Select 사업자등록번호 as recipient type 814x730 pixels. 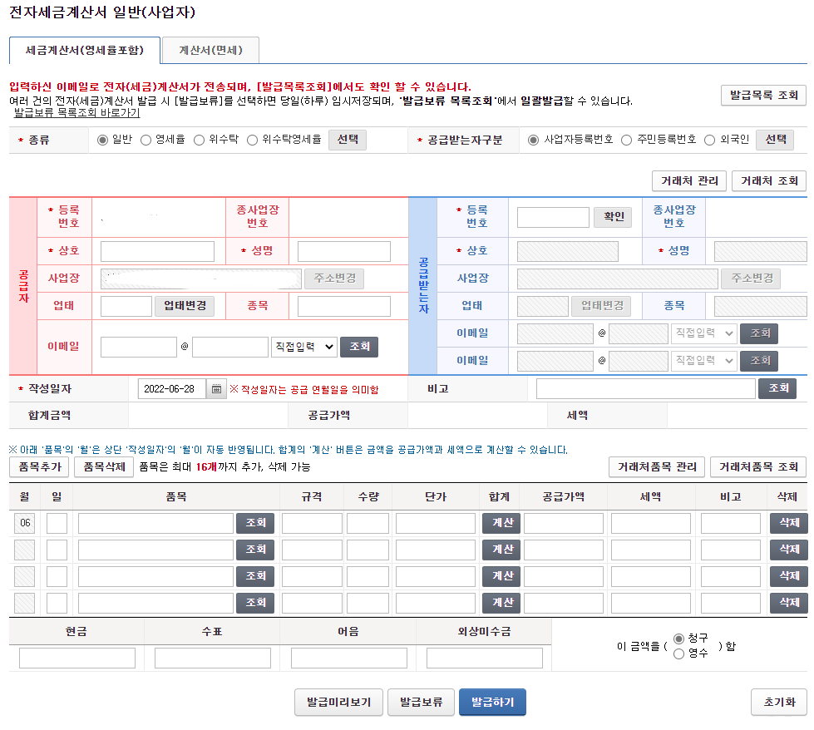533,140
